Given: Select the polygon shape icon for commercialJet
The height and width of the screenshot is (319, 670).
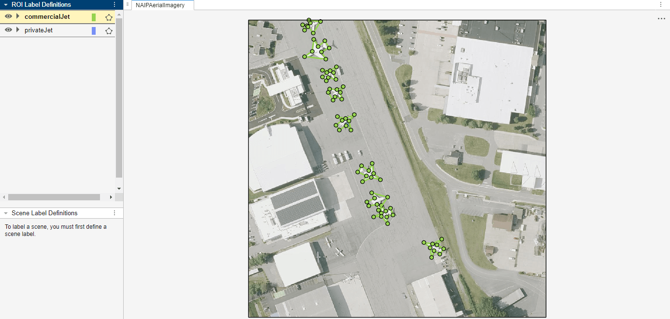Looking at the screenshot, I should point(109,16).
